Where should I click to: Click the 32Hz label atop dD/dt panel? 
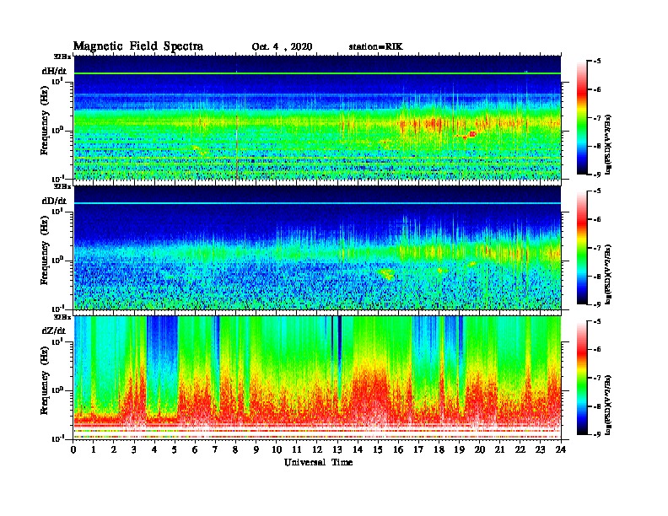click(x=62, y=186)
